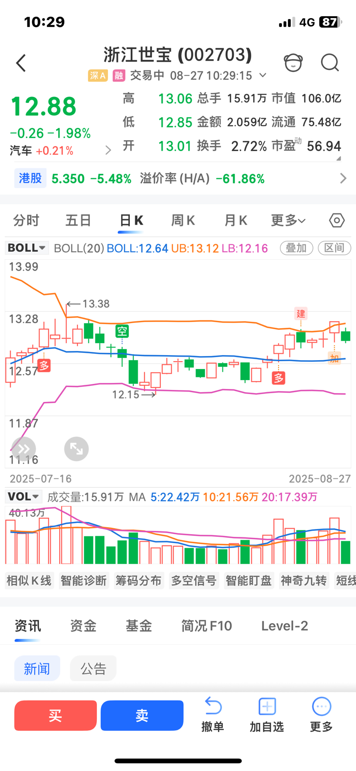The height and width of the screenshot is (771, 356).
Task: Open the VOL indicator dropdown
Action: (x=24, y=497)
